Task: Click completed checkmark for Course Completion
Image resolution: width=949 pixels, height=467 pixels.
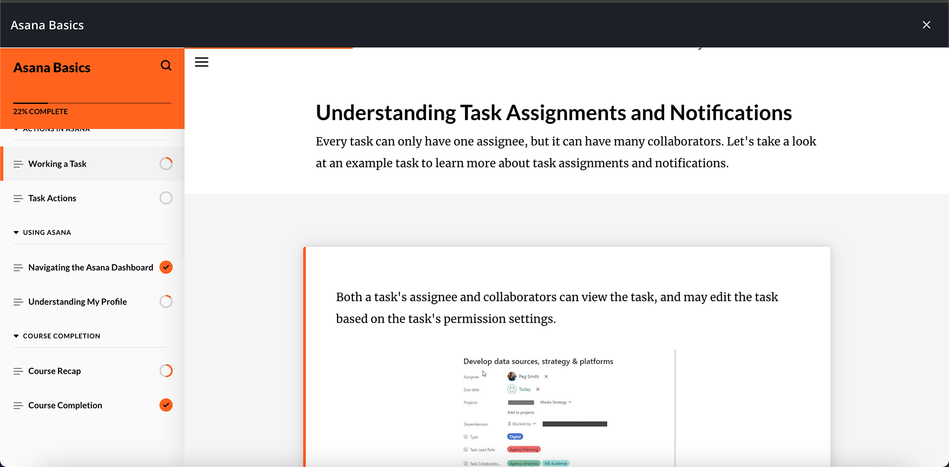Action: 166,405
